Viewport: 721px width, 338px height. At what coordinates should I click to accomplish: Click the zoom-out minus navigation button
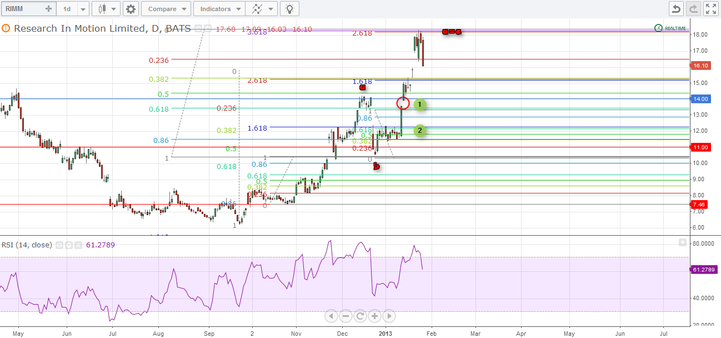[346, 316]
